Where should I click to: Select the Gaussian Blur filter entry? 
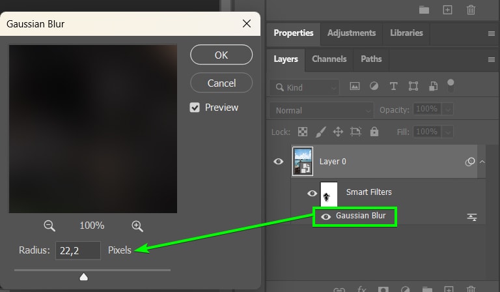pyautogui.click(x=361, y=216)
